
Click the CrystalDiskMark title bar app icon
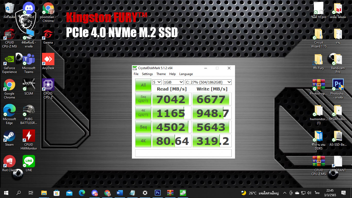(x=135, y=68)
